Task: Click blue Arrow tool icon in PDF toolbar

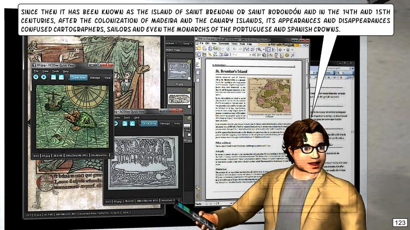Action: 293,56
